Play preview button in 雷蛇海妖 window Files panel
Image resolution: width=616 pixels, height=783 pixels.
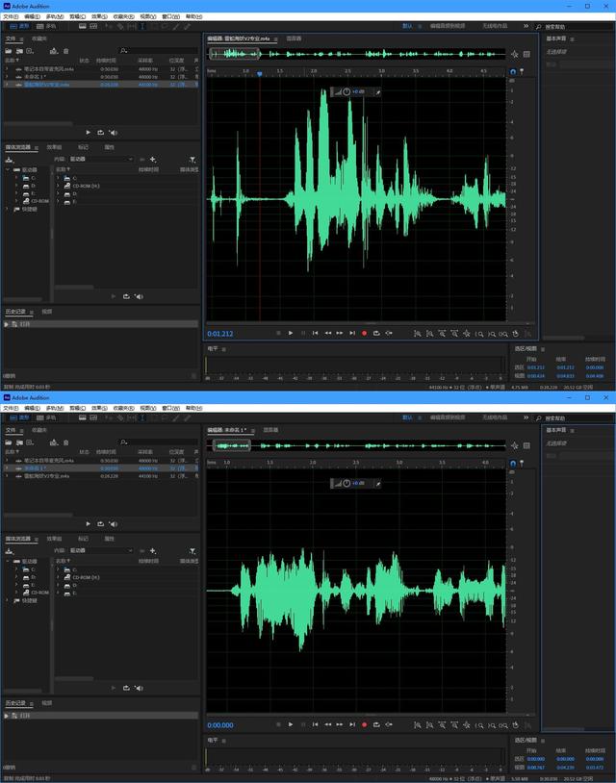point(88,133)
